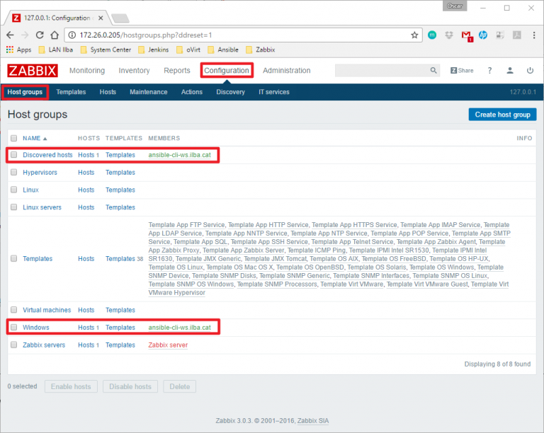The height and width of the screenshot is (433, 544).
Task: Open the Windows group link
Action: coord(36,328)
